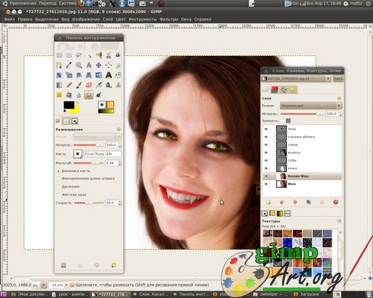The image size is (373, 298).
Task: Hide the 'глазное яблоко' layer
Action: pos(266,137)
